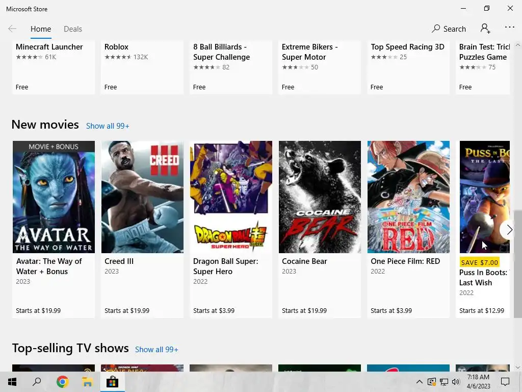This screenshot has height=392, width=522.
Task: Open Puss In Boots movie poster
Action: tap(484, 197)
